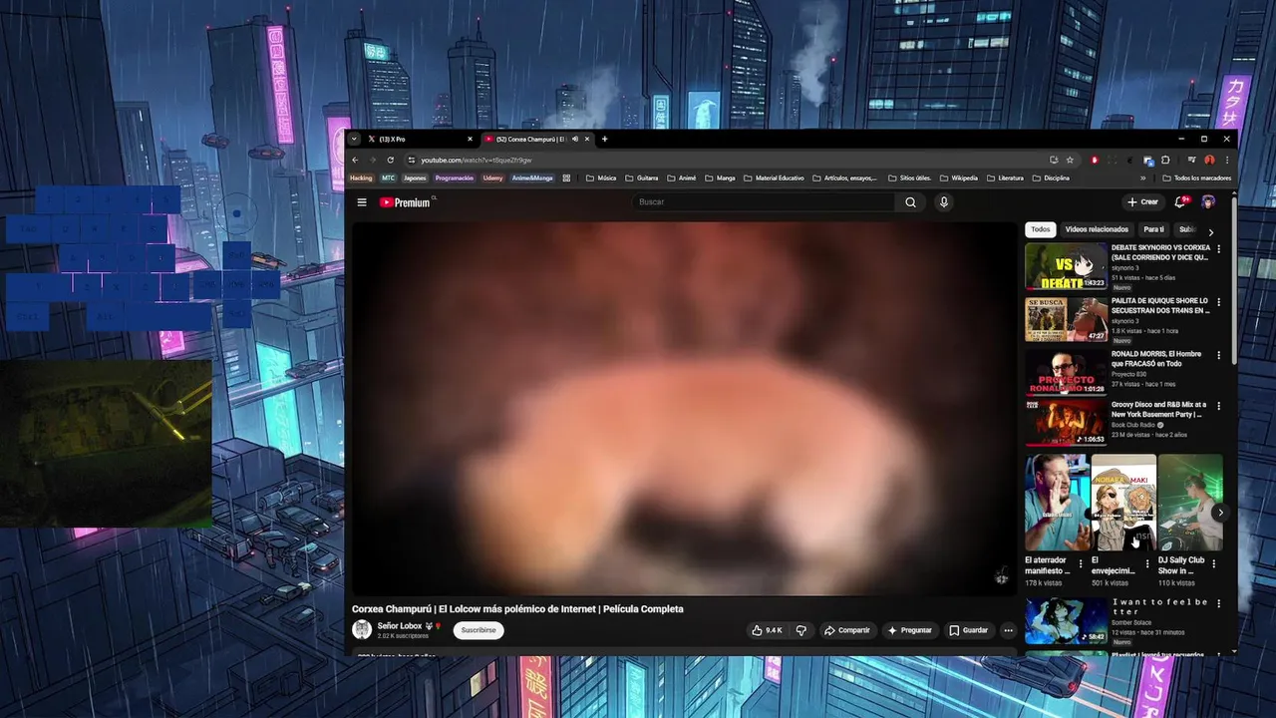1276x718 pixels.
Task: Open Guitarra bookmarks folder
Action: point(642,179)
